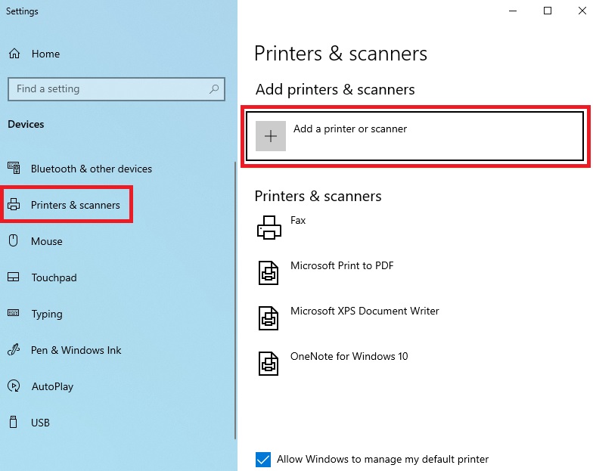Maximize the Settings window
Screen dimensions: 593x471
tap(548, 11)
